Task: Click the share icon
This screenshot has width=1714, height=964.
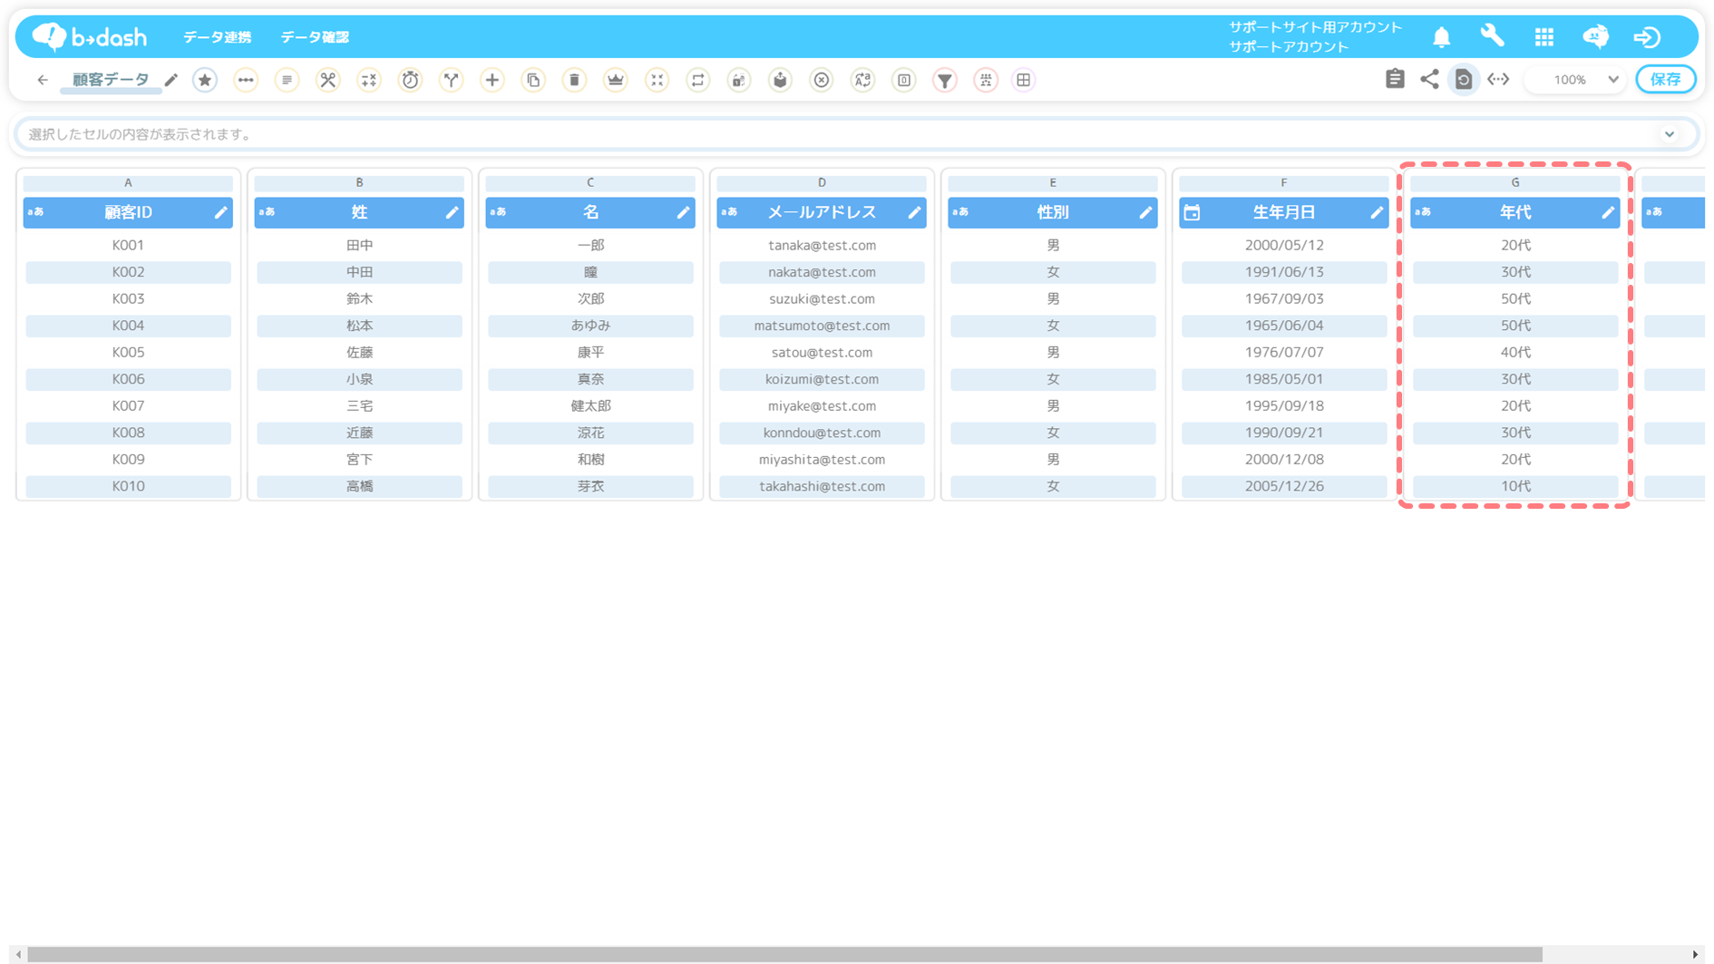Action: click(x=1429, y=79)
